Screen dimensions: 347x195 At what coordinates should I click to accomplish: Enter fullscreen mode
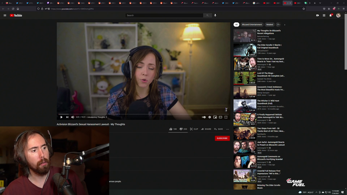(226, 117)
